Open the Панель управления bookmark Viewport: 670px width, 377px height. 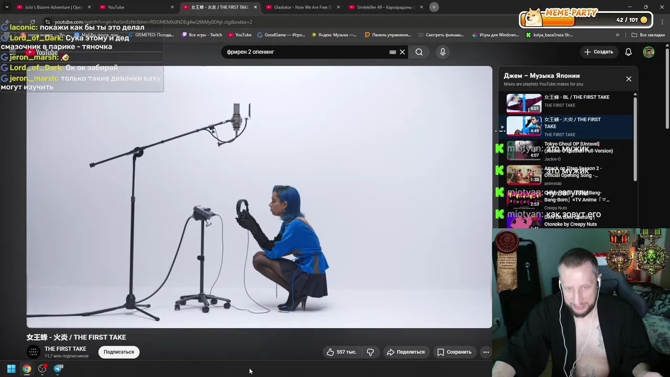click(x=388, y=35)
